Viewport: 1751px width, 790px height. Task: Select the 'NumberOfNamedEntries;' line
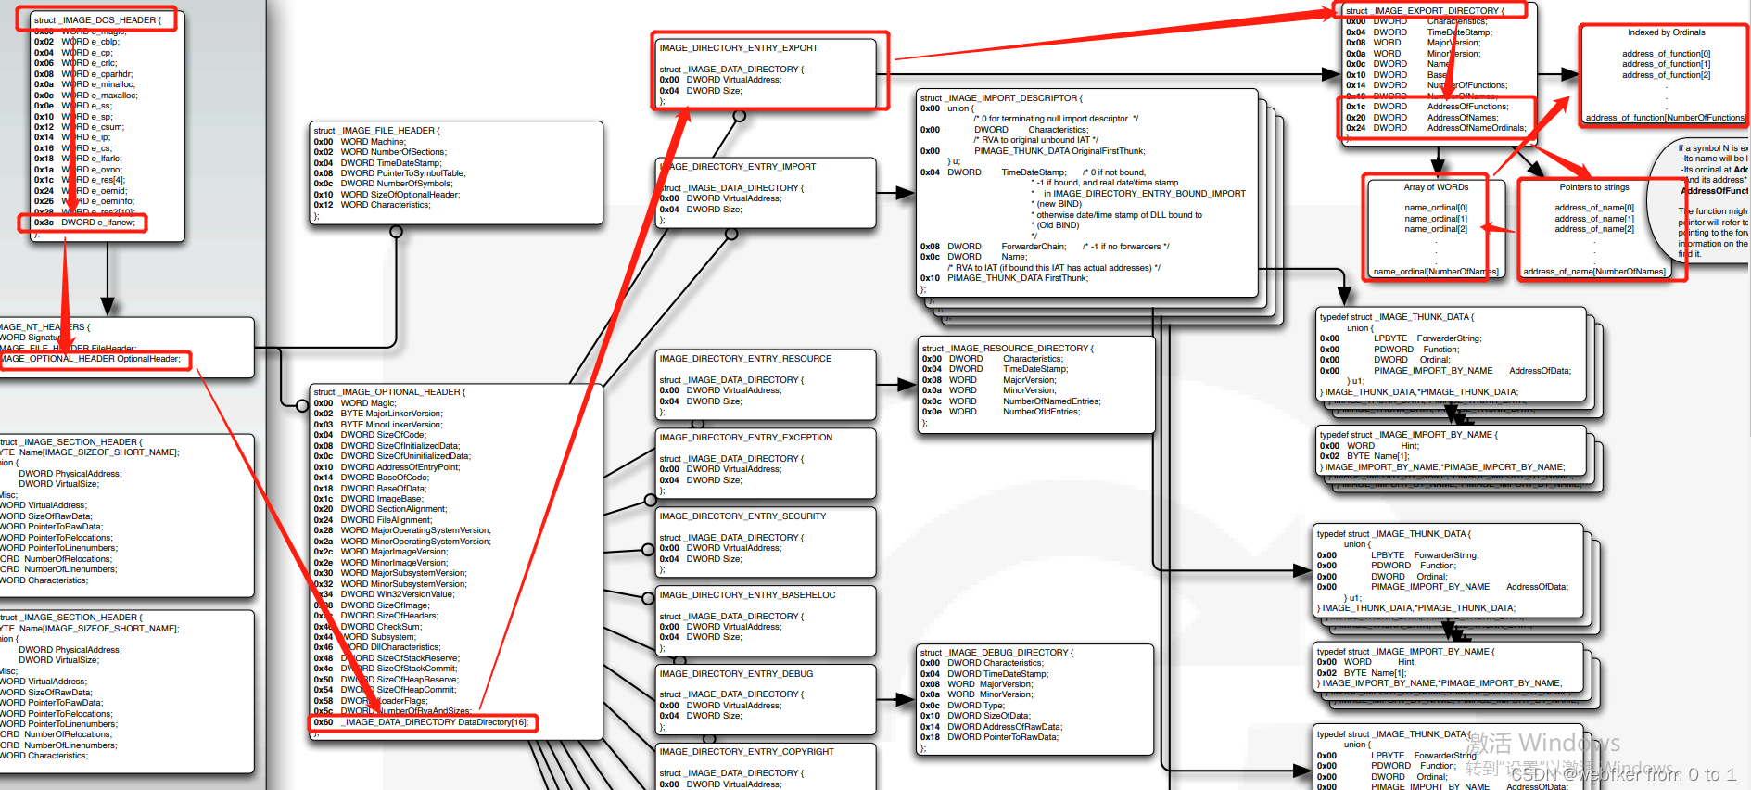tap(1051, 401)
